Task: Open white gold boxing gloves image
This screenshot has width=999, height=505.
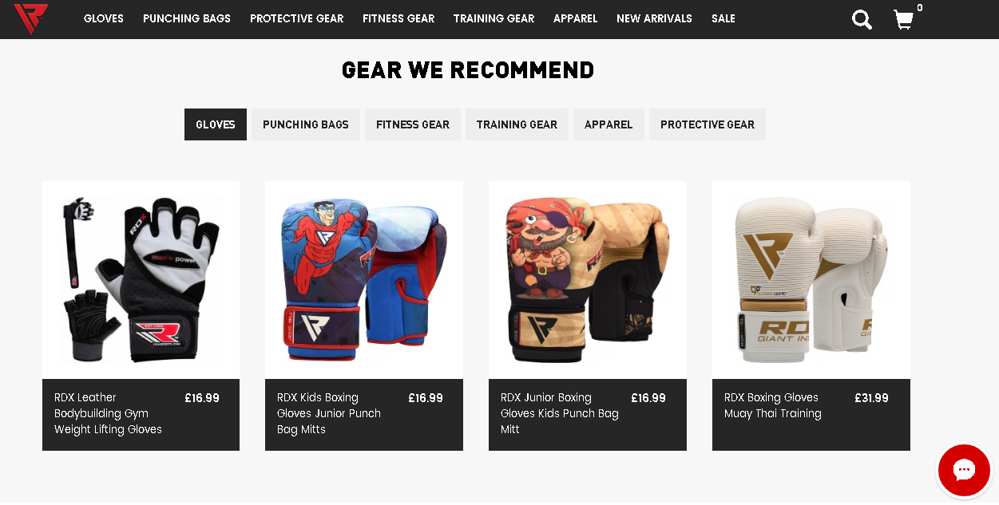Action: pos(811,279)
